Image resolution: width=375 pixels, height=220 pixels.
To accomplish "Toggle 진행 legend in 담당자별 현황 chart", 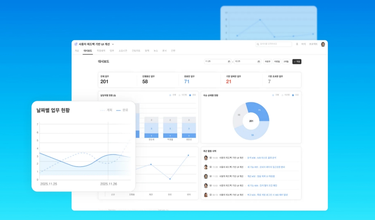I will click(x=173, y=95).
